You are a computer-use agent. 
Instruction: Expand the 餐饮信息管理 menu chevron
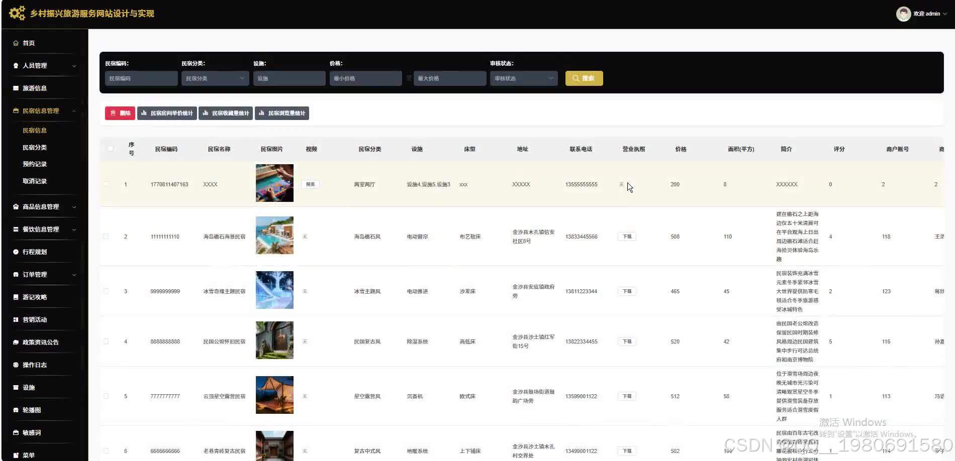(74, 229)
